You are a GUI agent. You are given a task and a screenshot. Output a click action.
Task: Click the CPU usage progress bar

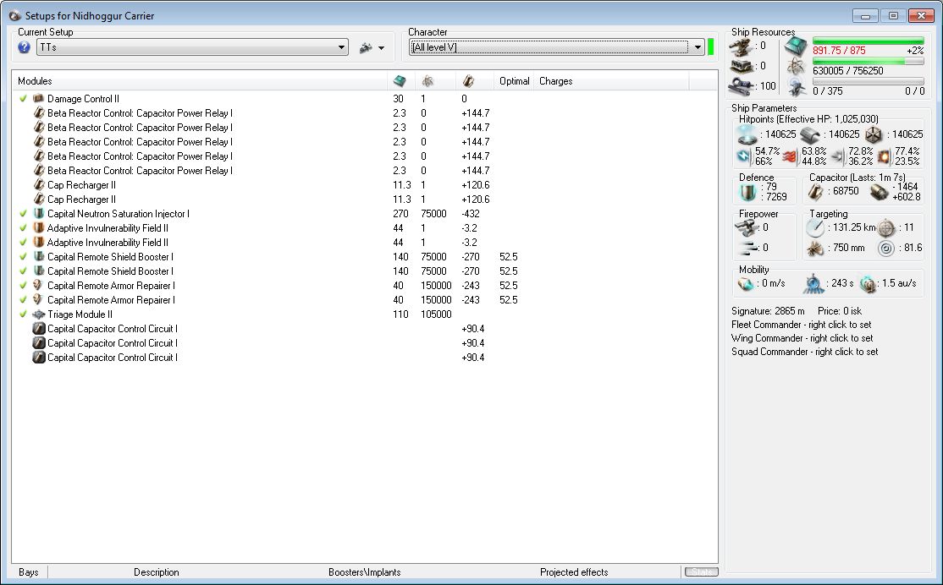point(868,41)
